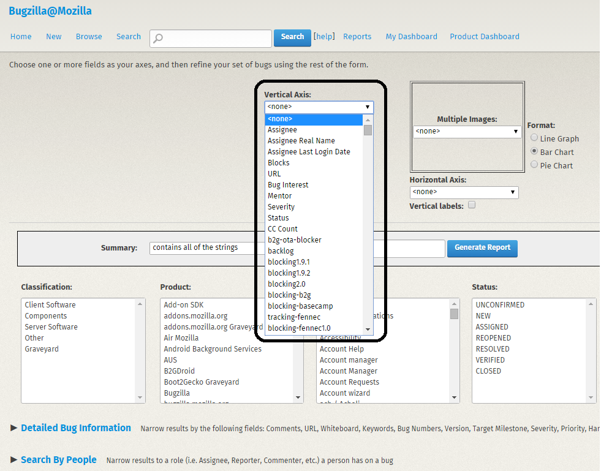Select the Line Graph format radio button

click(x=534, y=138)
